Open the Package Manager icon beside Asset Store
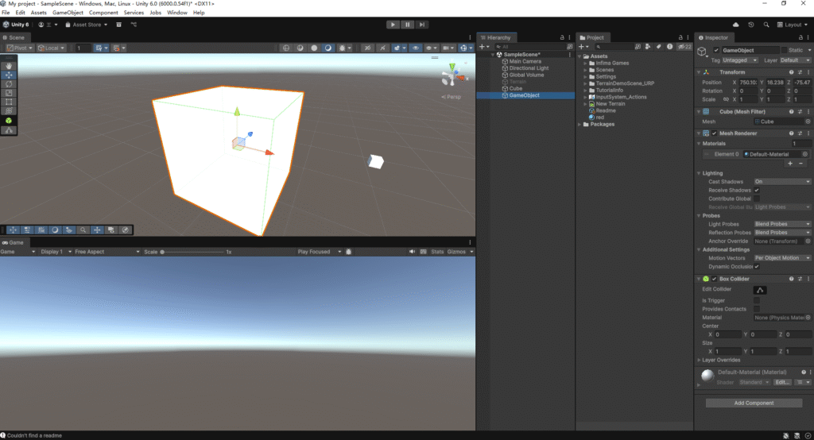 coord(119,25)
